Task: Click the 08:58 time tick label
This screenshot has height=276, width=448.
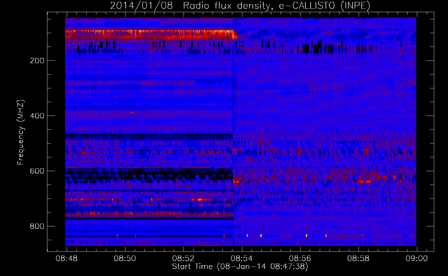Action: tap(359, 259)
